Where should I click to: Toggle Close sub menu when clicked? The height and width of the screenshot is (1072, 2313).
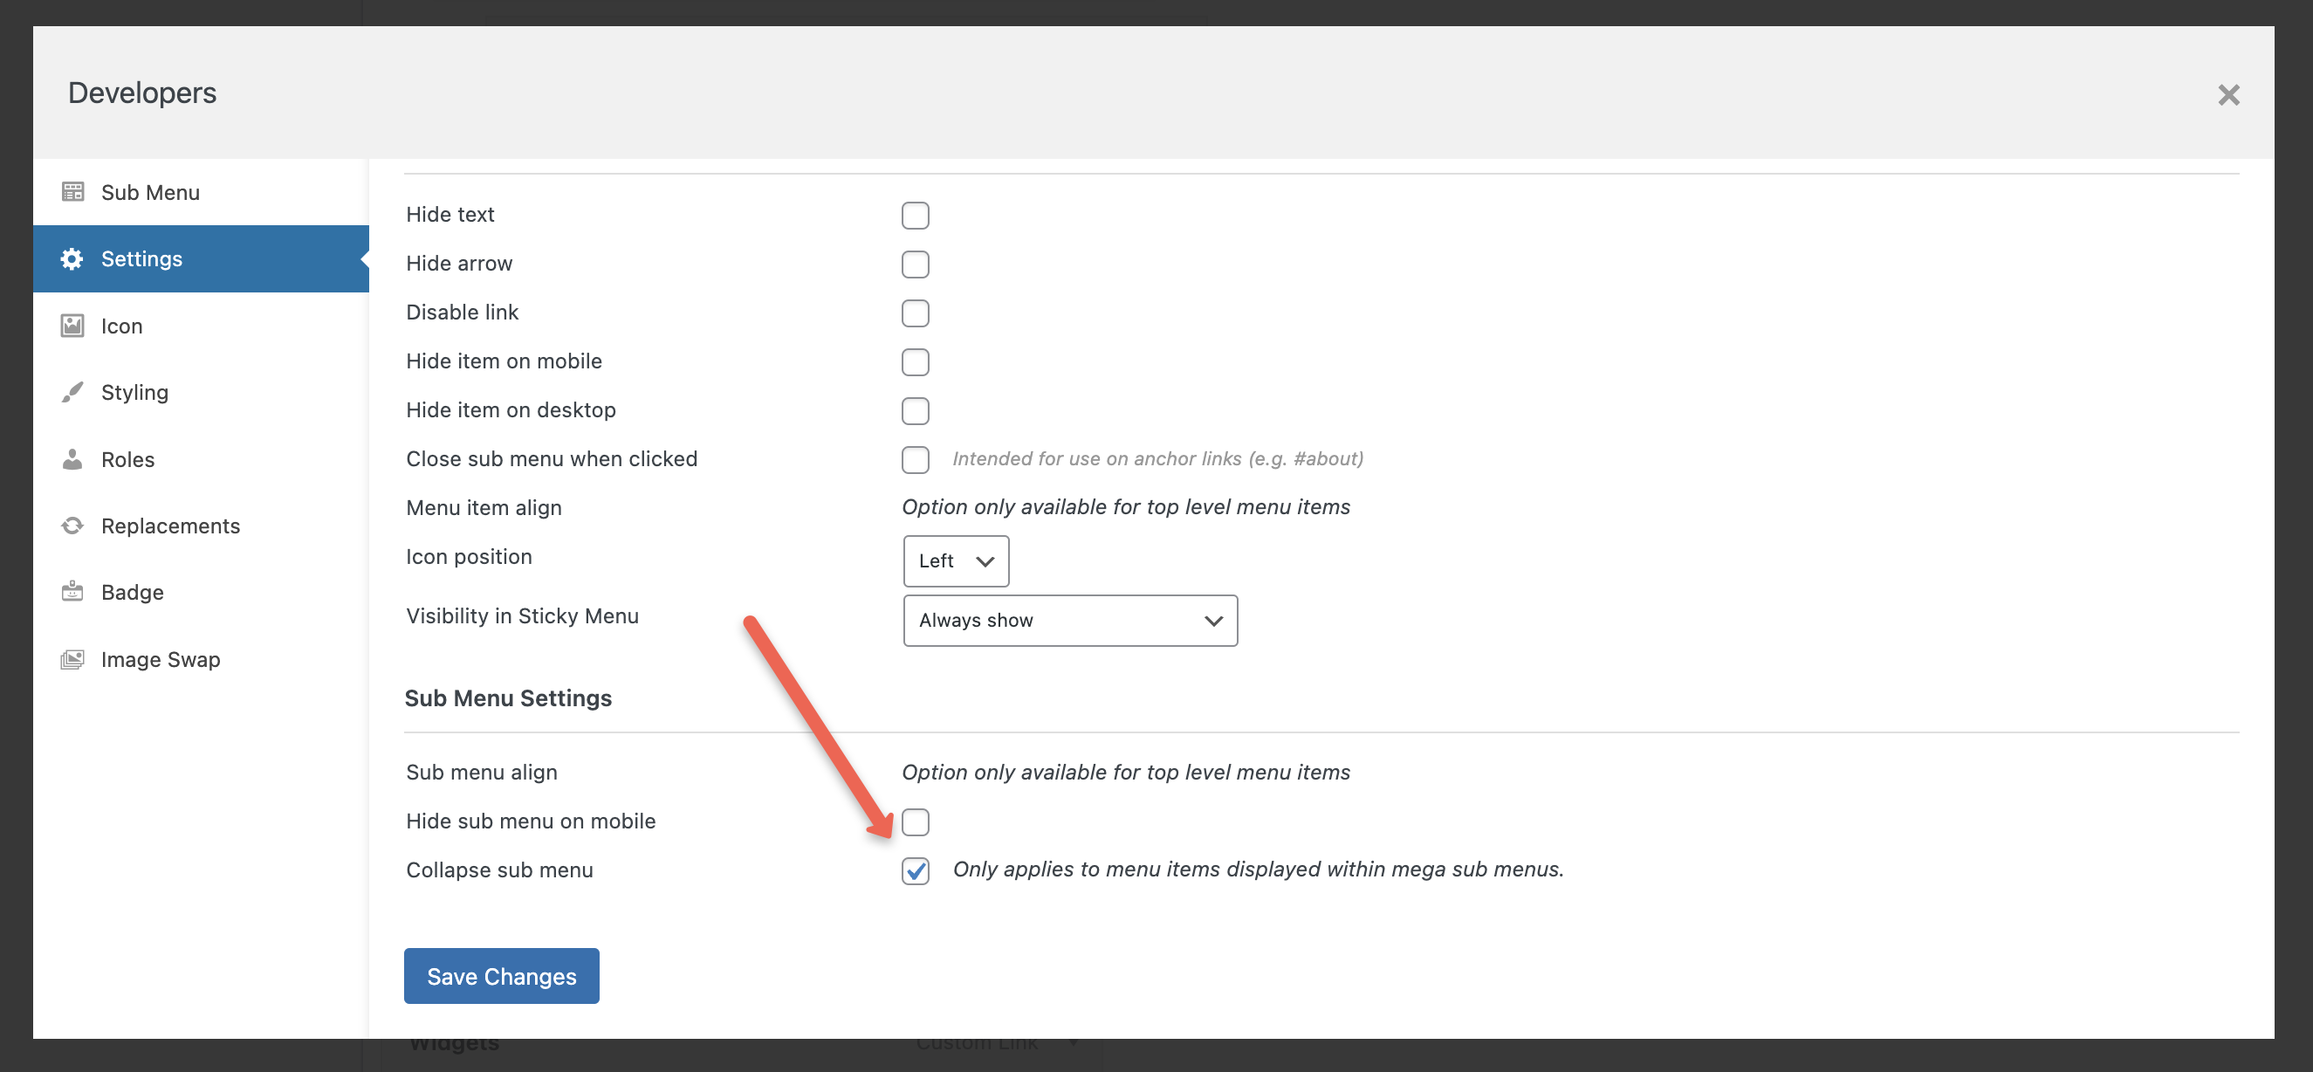(x=915, y=460)
